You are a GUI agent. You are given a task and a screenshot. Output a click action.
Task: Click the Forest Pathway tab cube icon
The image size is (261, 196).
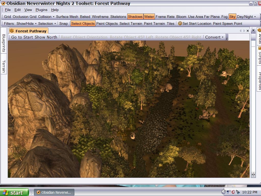pyautogui.click(x=12, y=31)
